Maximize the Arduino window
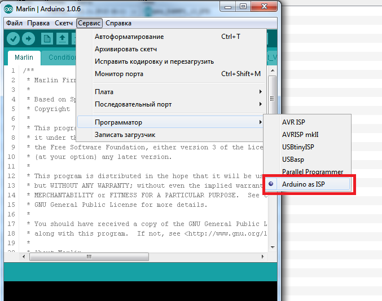This screenshot has width=382, height=301. pyautogui.click(x=243, y=7)
